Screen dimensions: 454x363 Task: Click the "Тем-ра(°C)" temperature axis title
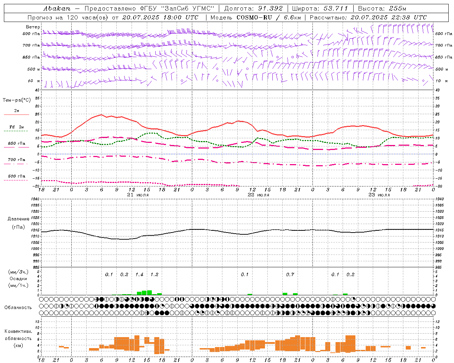17,100
